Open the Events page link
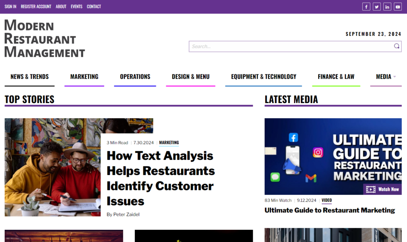The image size is (407, 242). pyautogui.click(x=76, y=6)
